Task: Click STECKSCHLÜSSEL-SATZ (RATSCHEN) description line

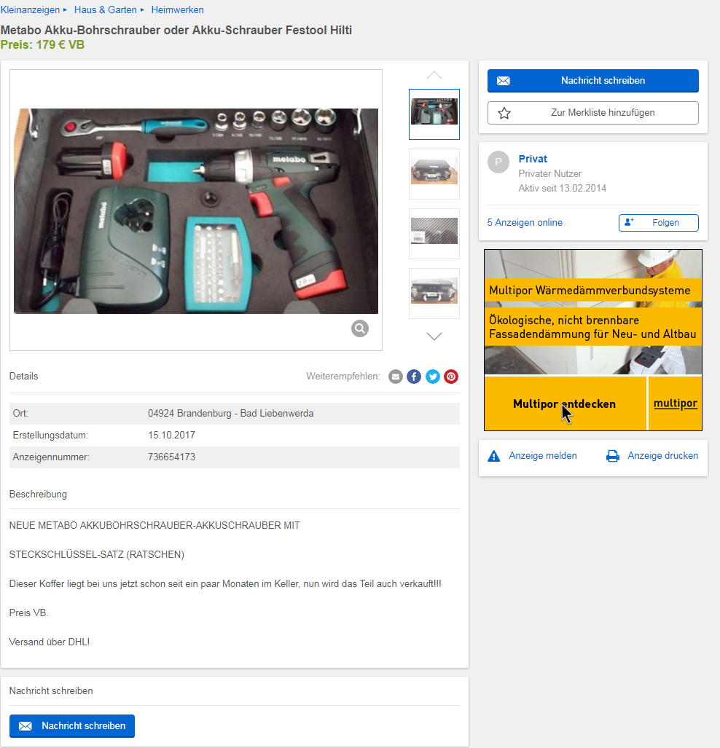Action: [x=97, y=554]
